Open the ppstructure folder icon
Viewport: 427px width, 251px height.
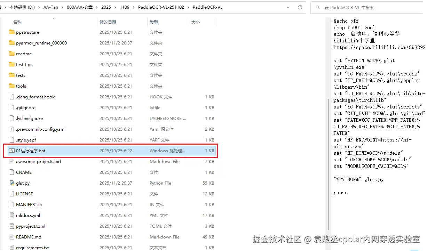[12, 32]
